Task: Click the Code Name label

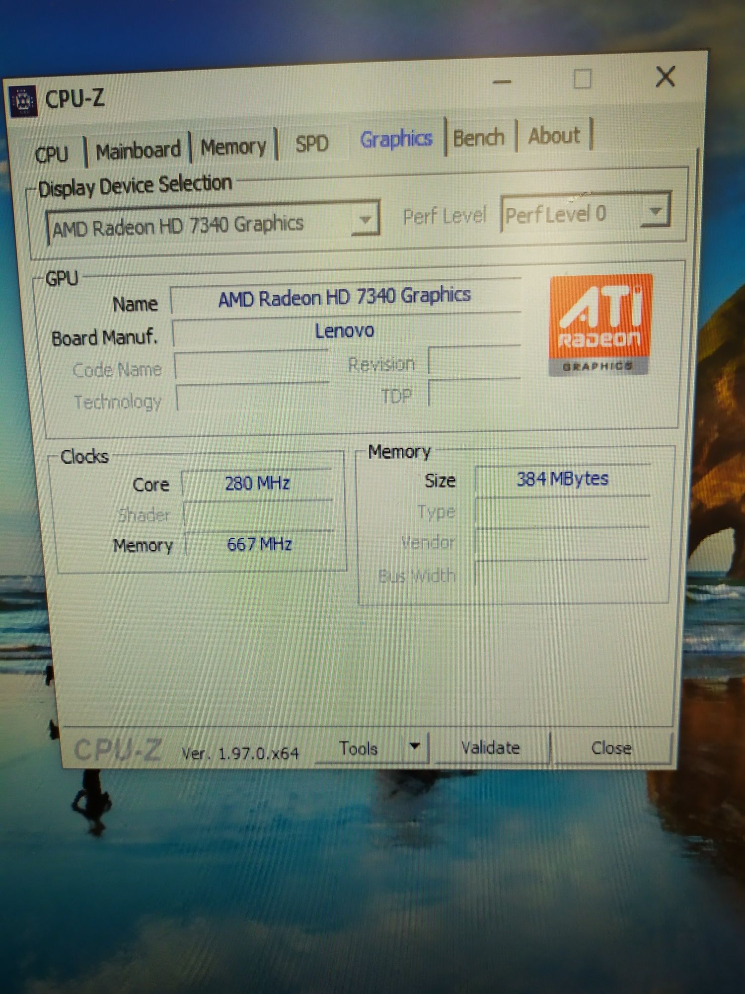Action: coord(117,370)
